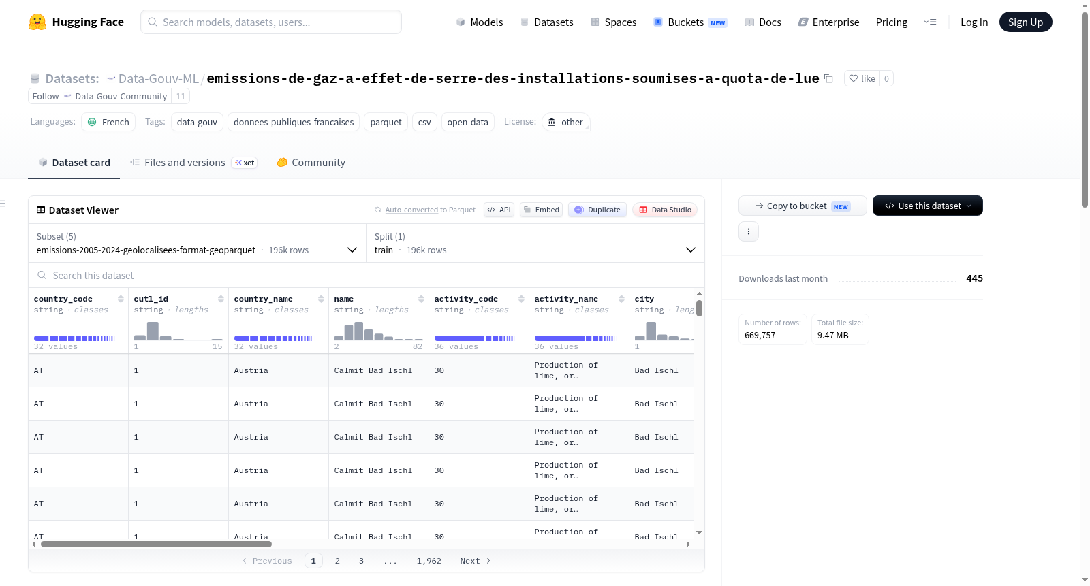The height and width of the screenshot is (586, 1090).
Task: Open the navigation more-options menu icon
Action: click(x=930, y=22)
